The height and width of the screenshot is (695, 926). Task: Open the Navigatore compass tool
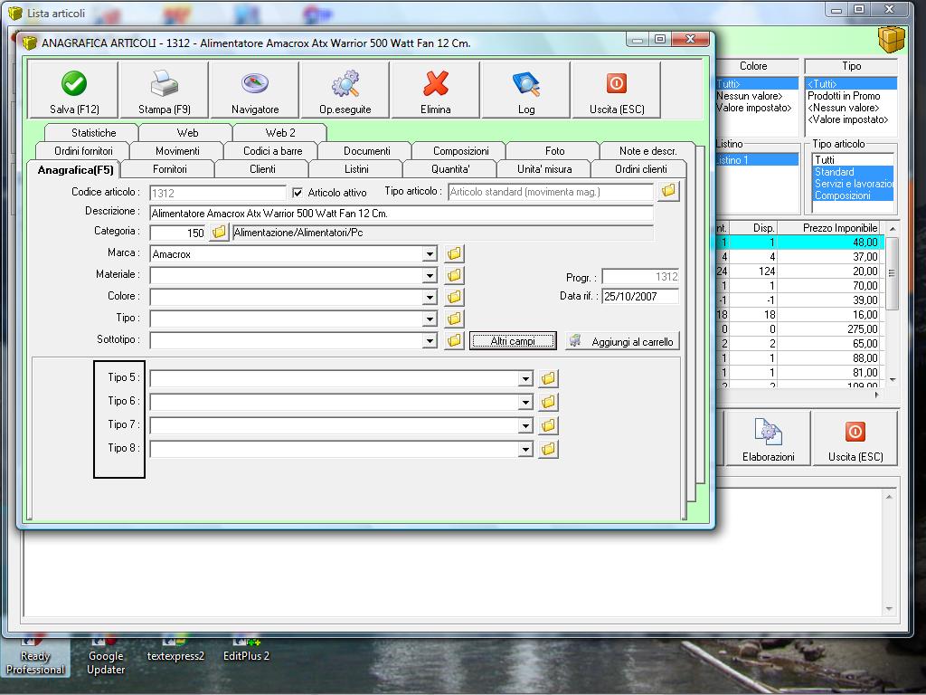(255, 85)
